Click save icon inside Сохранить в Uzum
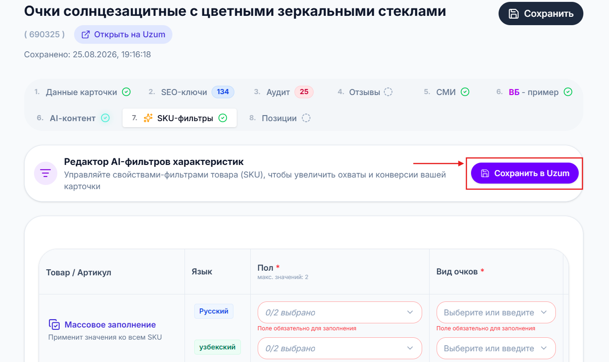Image resolution: width=609 pixels, height=362 pixels. (x=485, y=173)
